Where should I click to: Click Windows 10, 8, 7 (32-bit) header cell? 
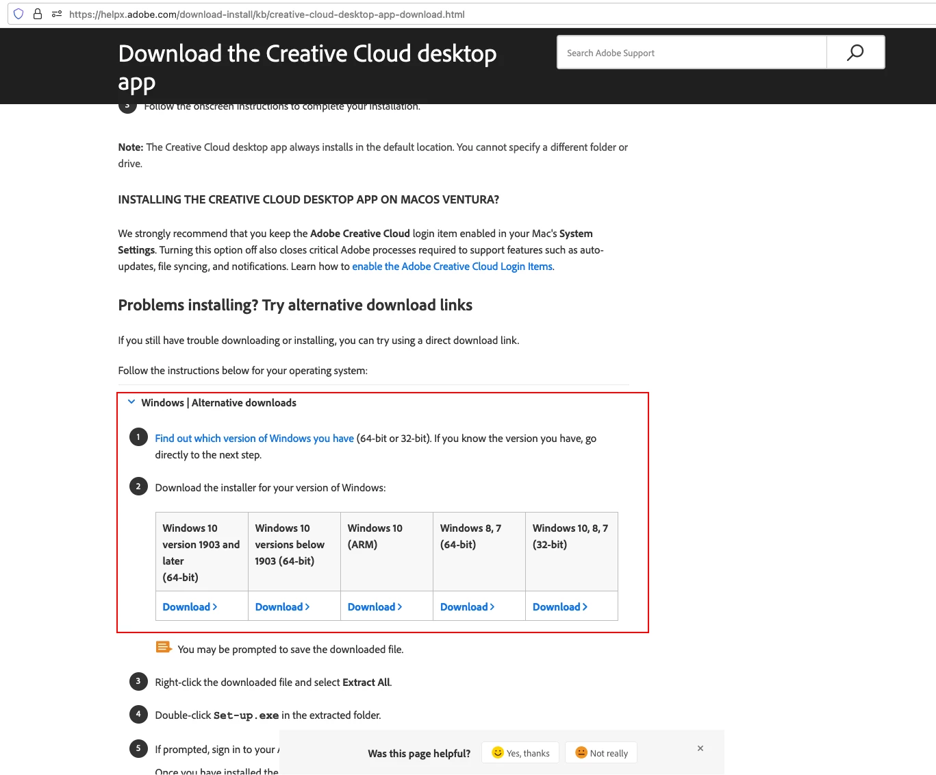(572, 552)
